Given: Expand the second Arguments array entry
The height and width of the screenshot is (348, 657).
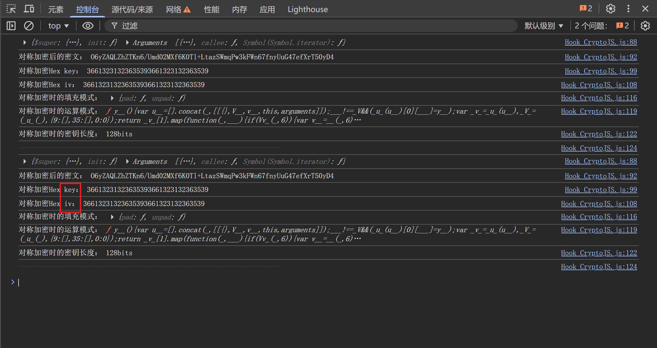Looking at the screenshot, I should [x=127, y=161].
